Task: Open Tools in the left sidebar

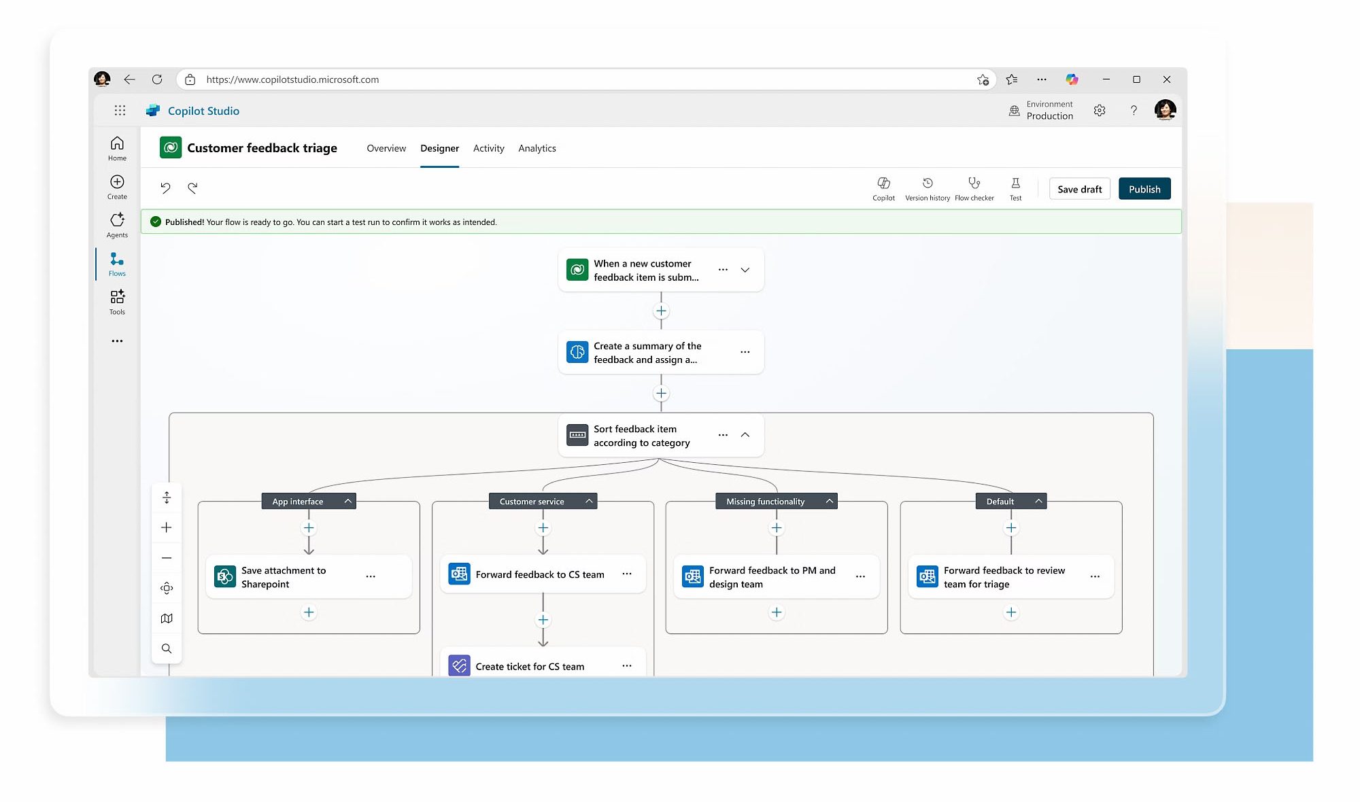Action: tap(117, 302)
